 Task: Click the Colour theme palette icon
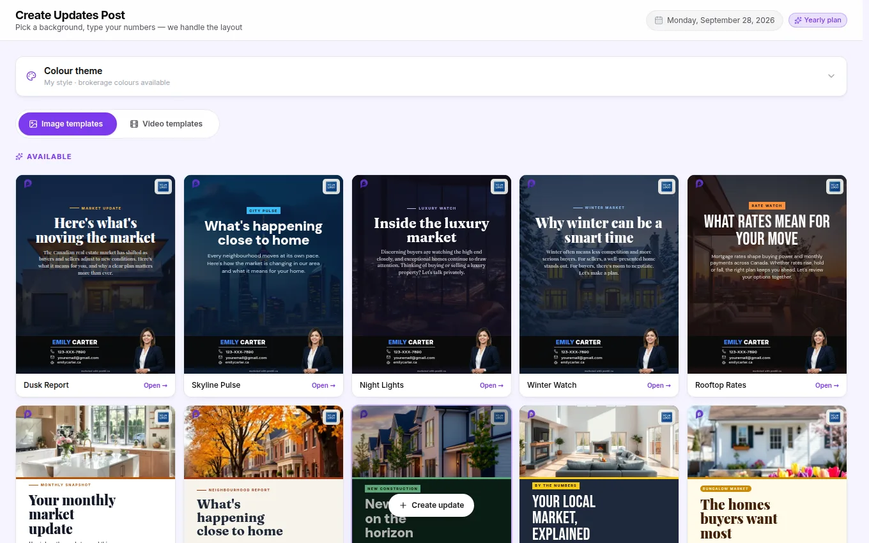pyautogui.click(x=31, y=76)
